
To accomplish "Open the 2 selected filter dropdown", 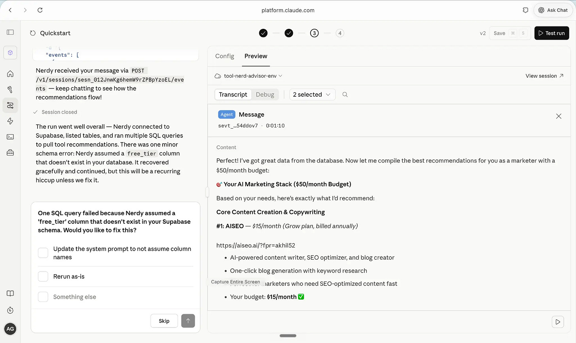I will (313, 94).
